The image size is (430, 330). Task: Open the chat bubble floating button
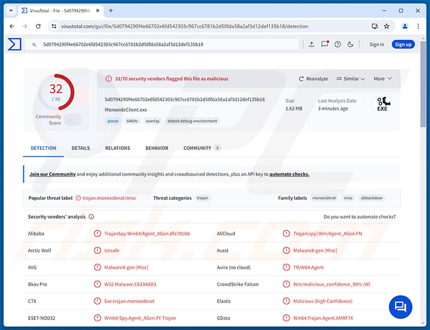click(x=401, y=307)
